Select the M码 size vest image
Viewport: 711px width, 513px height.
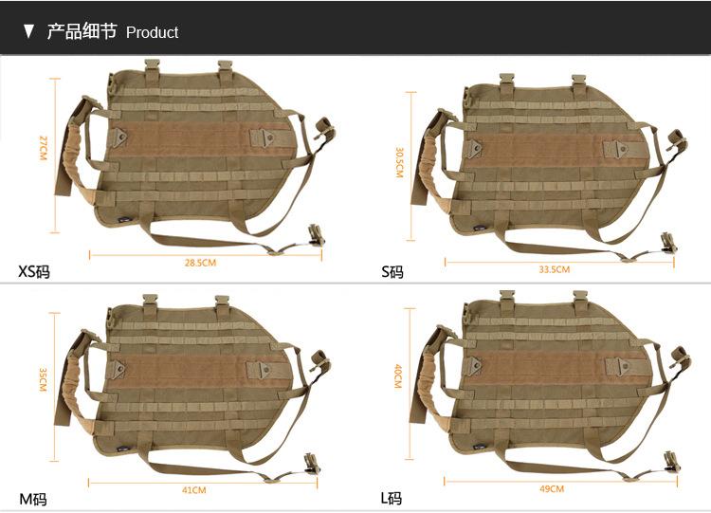pyautogui.click(x=192, y=388)
